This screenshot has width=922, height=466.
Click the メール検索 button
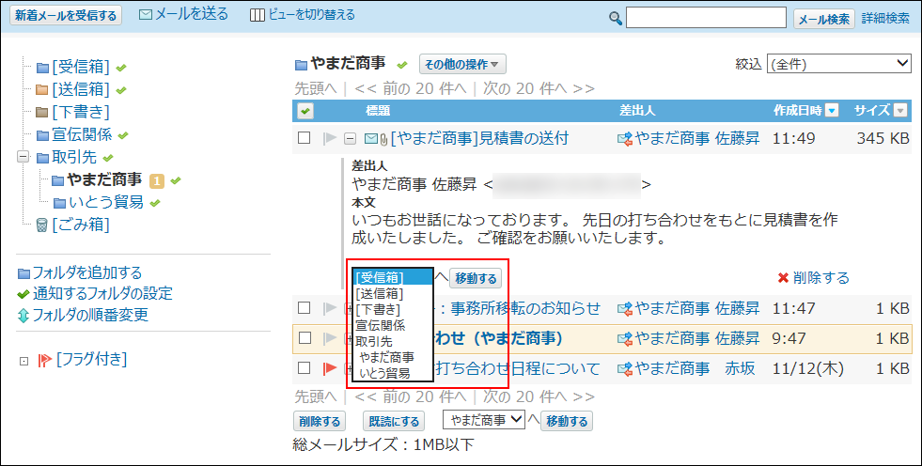click(824, 19)
